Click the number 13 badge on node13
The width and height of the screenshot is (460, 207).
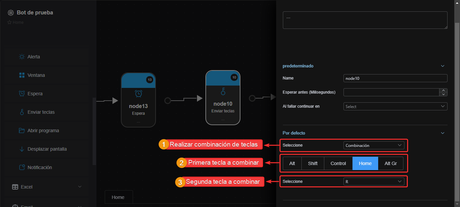(150, 80)
